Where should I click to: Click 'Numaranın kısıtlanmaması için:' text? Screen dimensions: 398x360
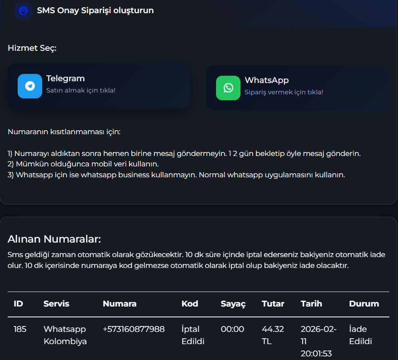pos(64,131)
